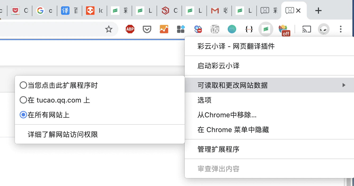Click 管理扩展程序 menu item
Screen dimensions: 354x186
(x=218, y=149)
